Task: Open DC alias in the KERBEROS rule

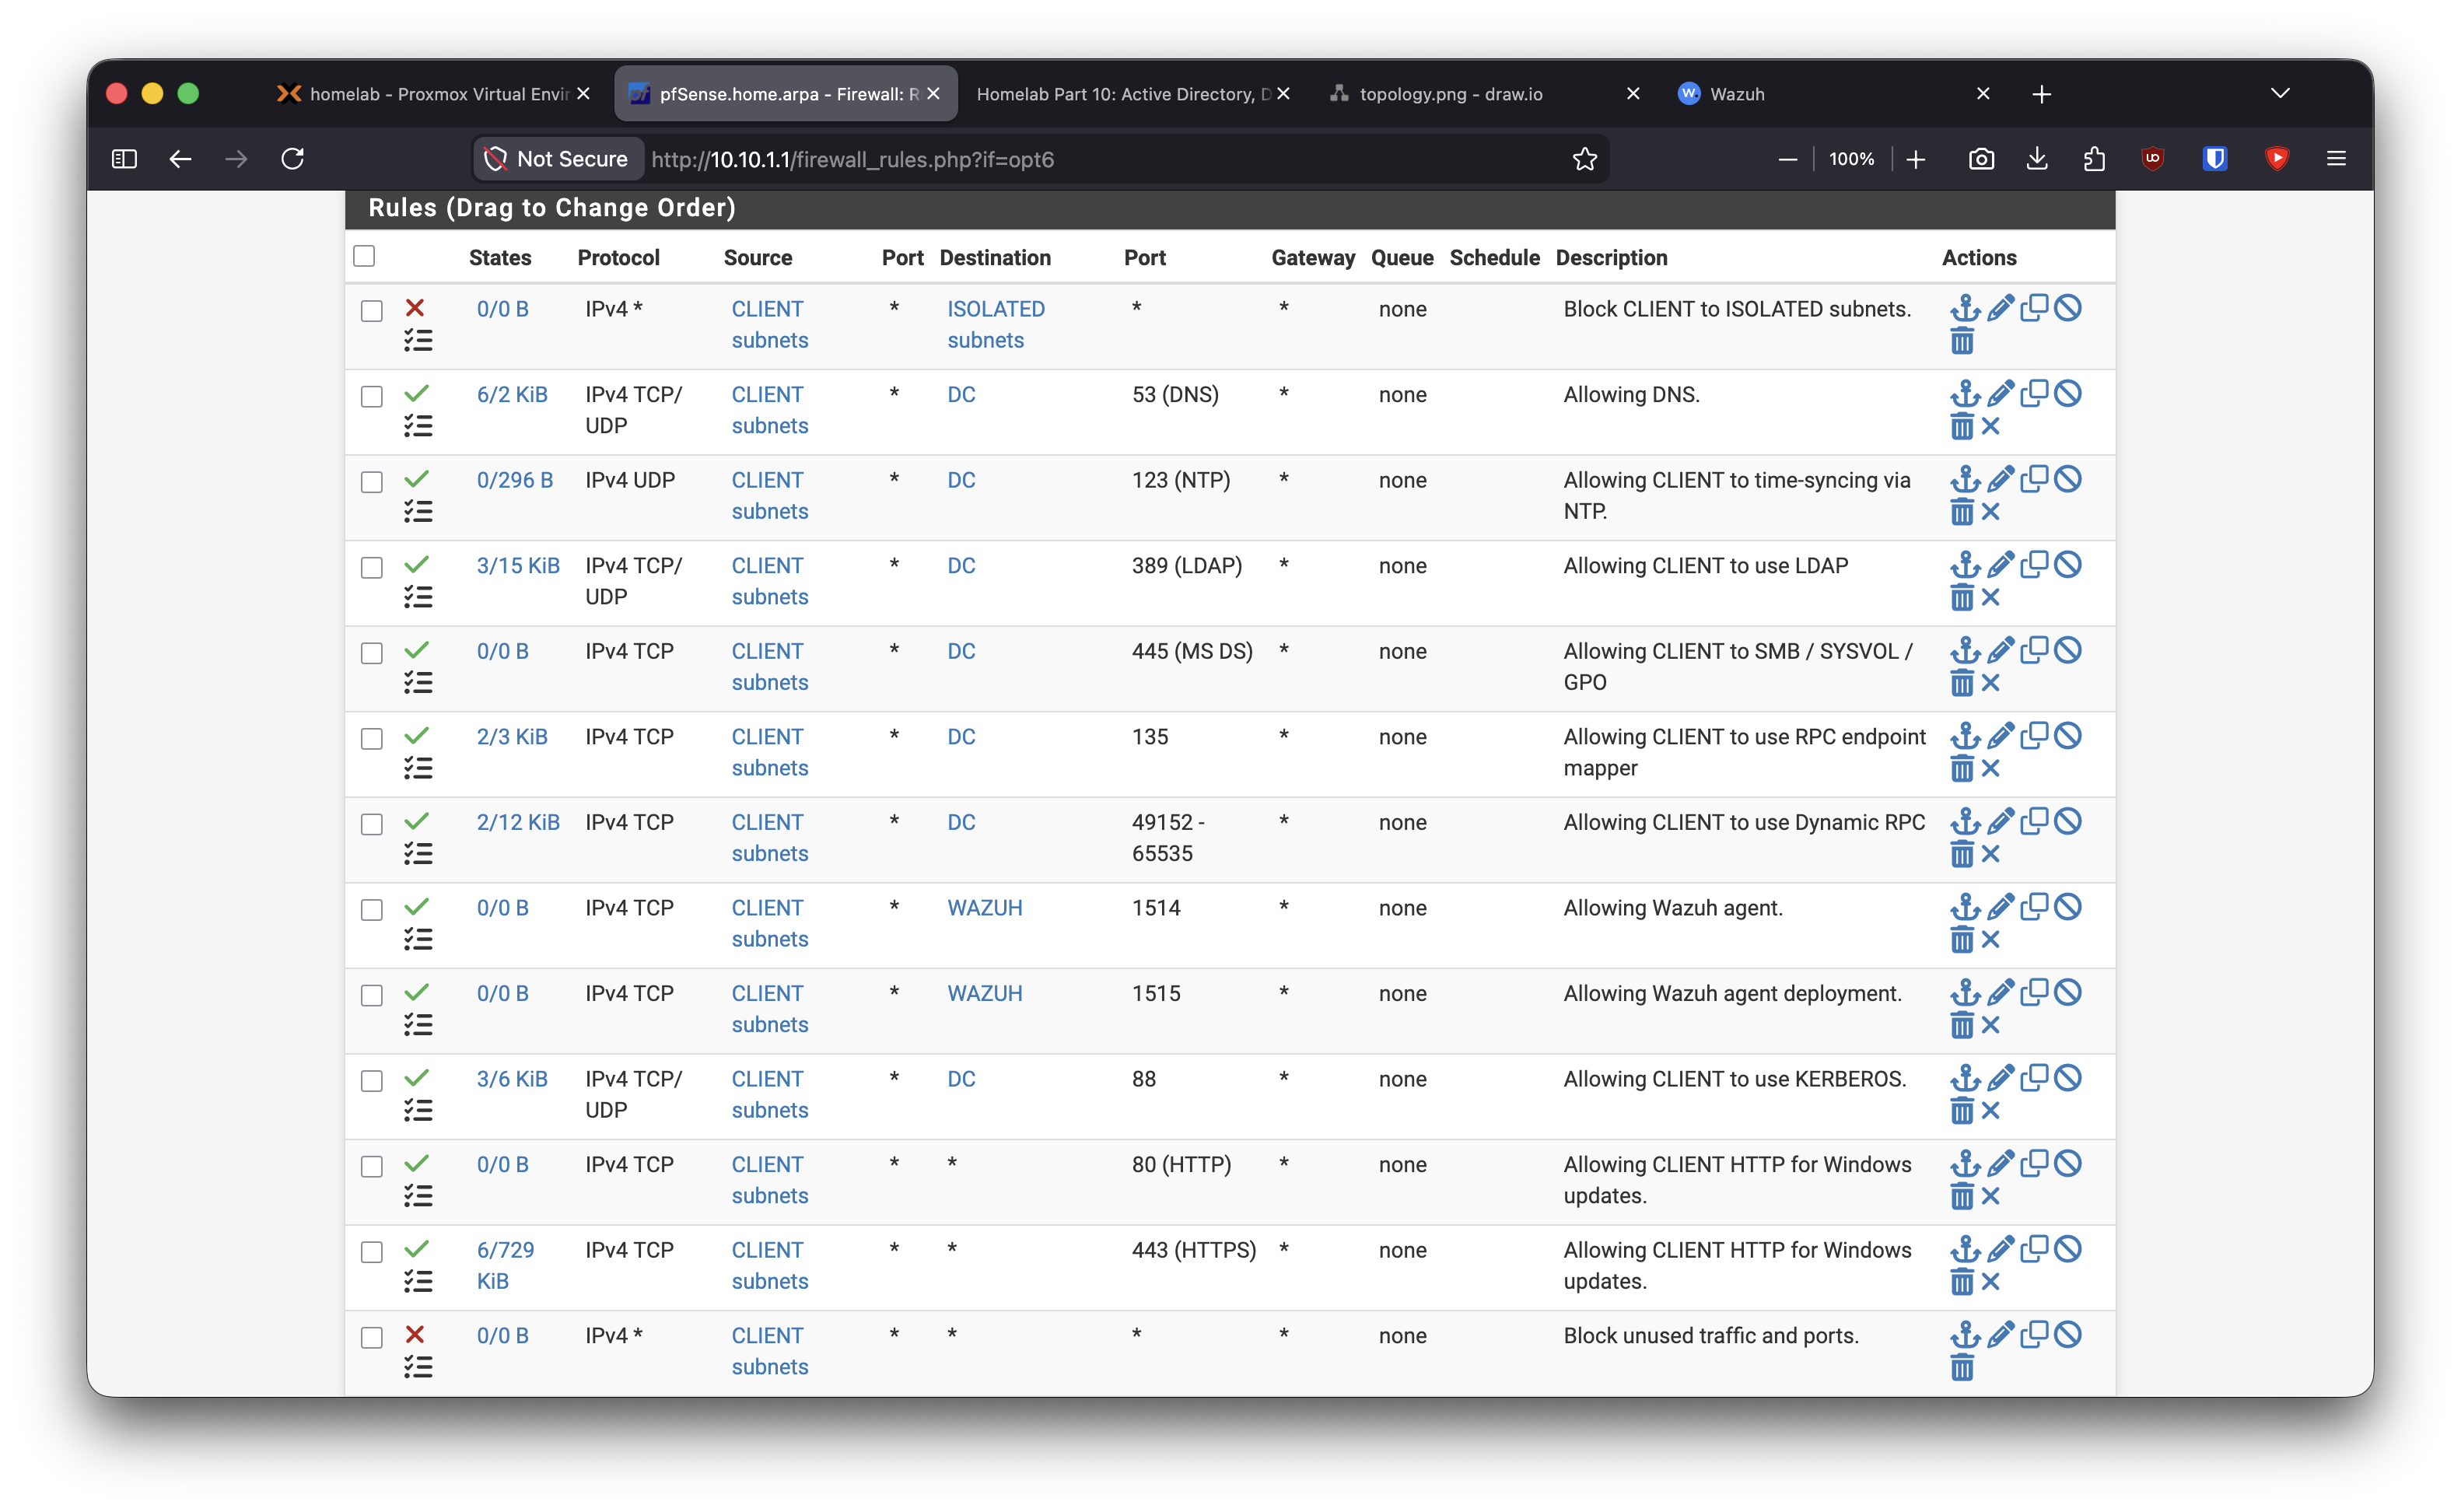Action: (960, 1078)
